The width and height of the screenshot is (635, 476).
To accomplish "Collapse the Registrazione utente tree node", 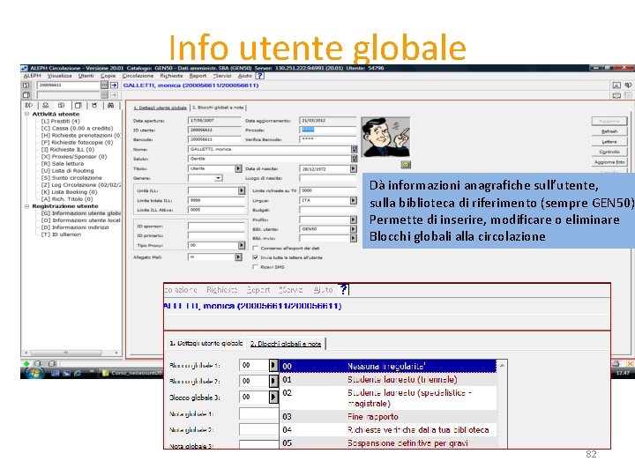I will tap(27, 206).
